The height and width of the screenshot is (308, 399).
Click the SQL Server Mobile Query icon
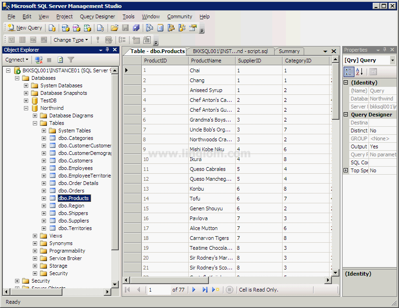pyautogui.click(x=100, y=28)
